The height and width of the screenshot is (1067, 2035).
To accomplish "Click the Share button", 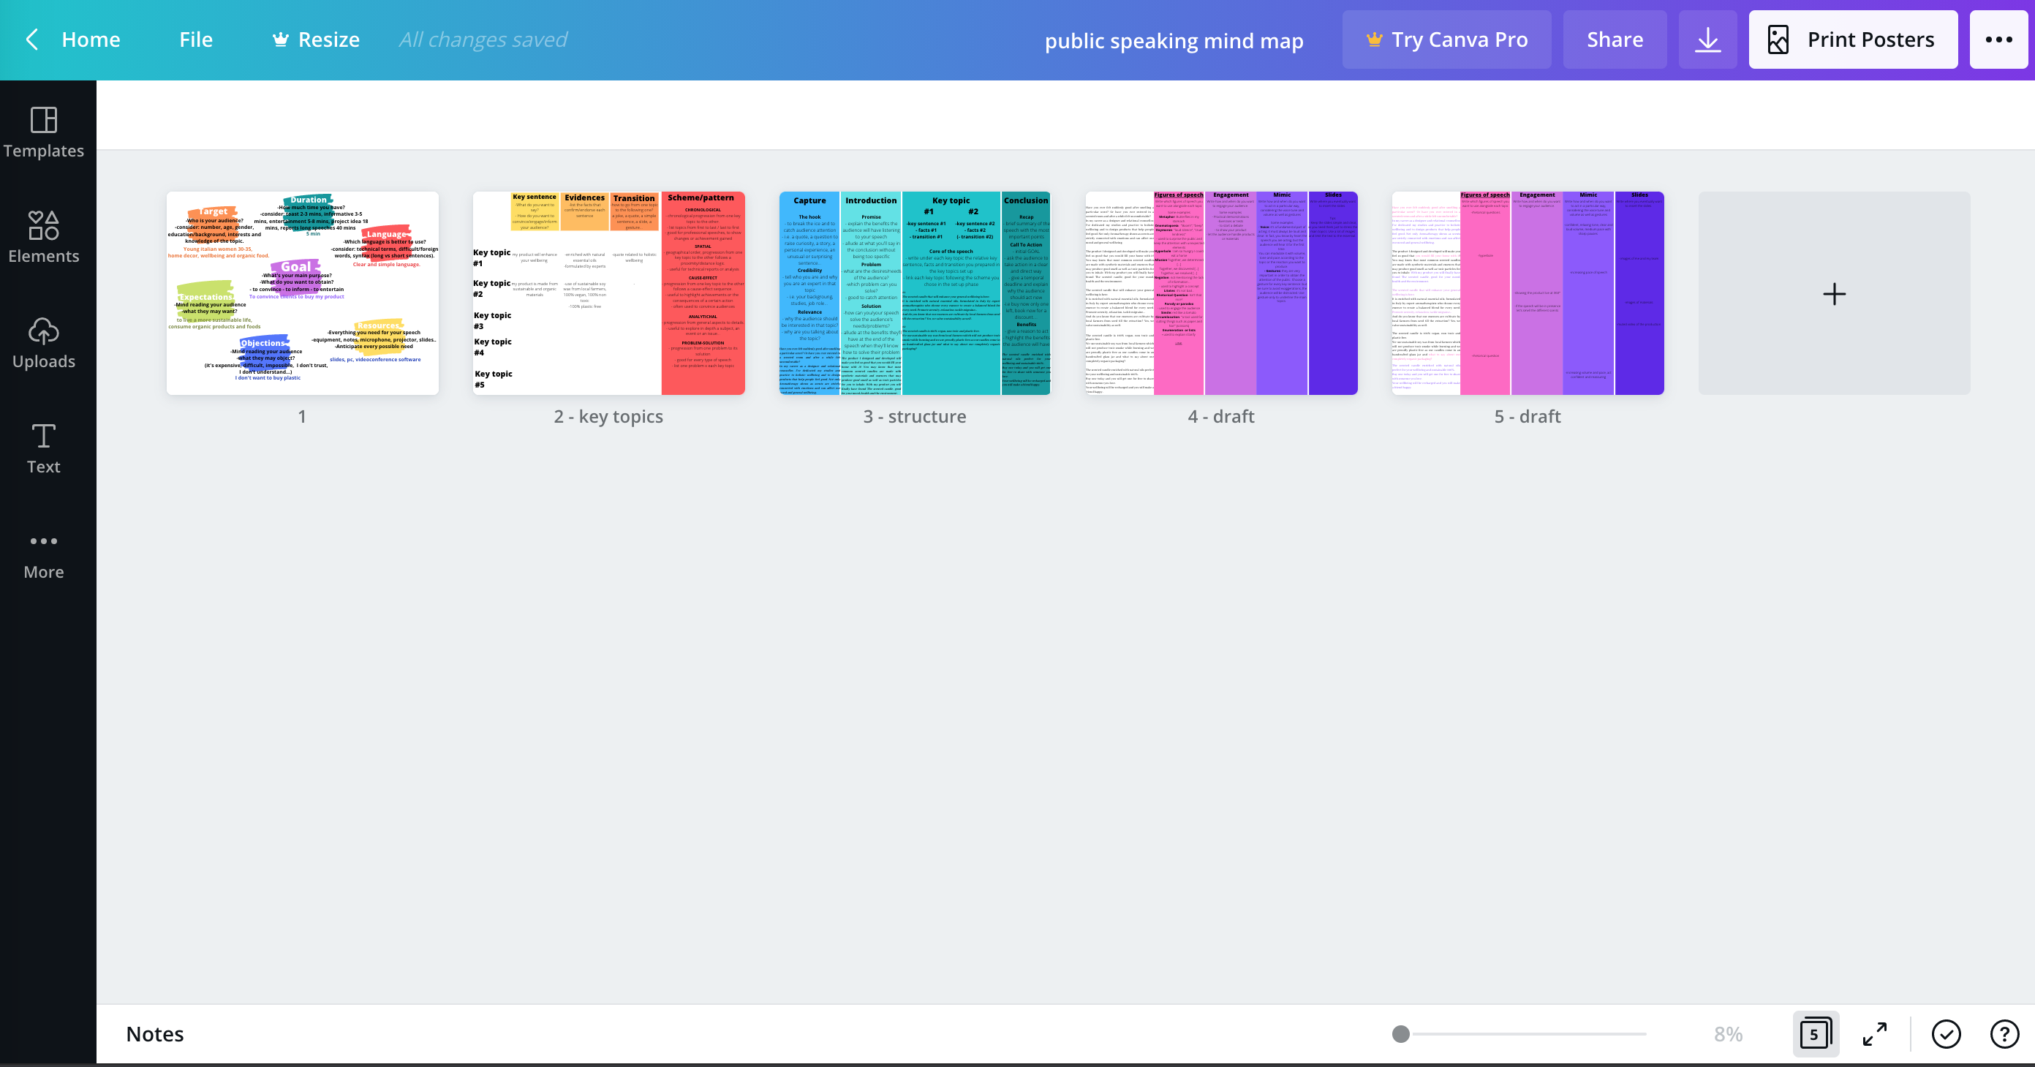I will (1614, 39).
